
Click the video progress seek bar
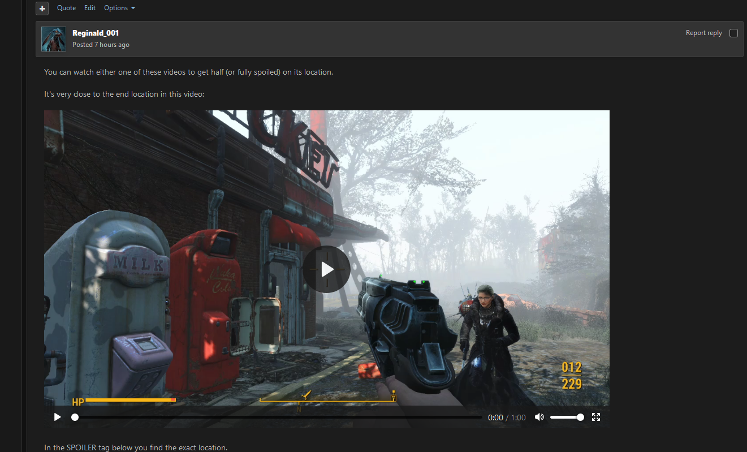tap(278, 417)
